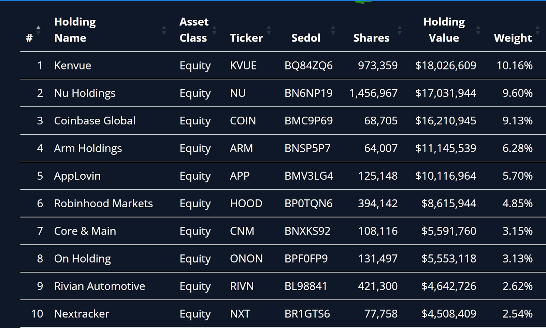Click the sort arrows beside Holding Name
546x328 pixels.
coord(164,30)
